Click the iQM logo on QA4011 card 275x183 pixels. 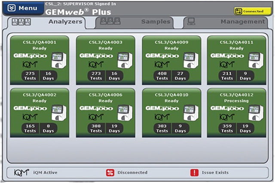227,64
